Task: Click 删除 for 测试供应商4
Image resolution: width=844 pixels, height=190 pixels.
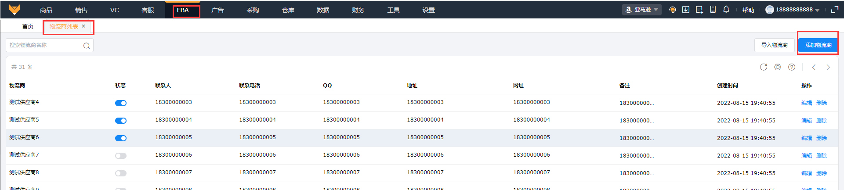Action: (x=822, y=103)
